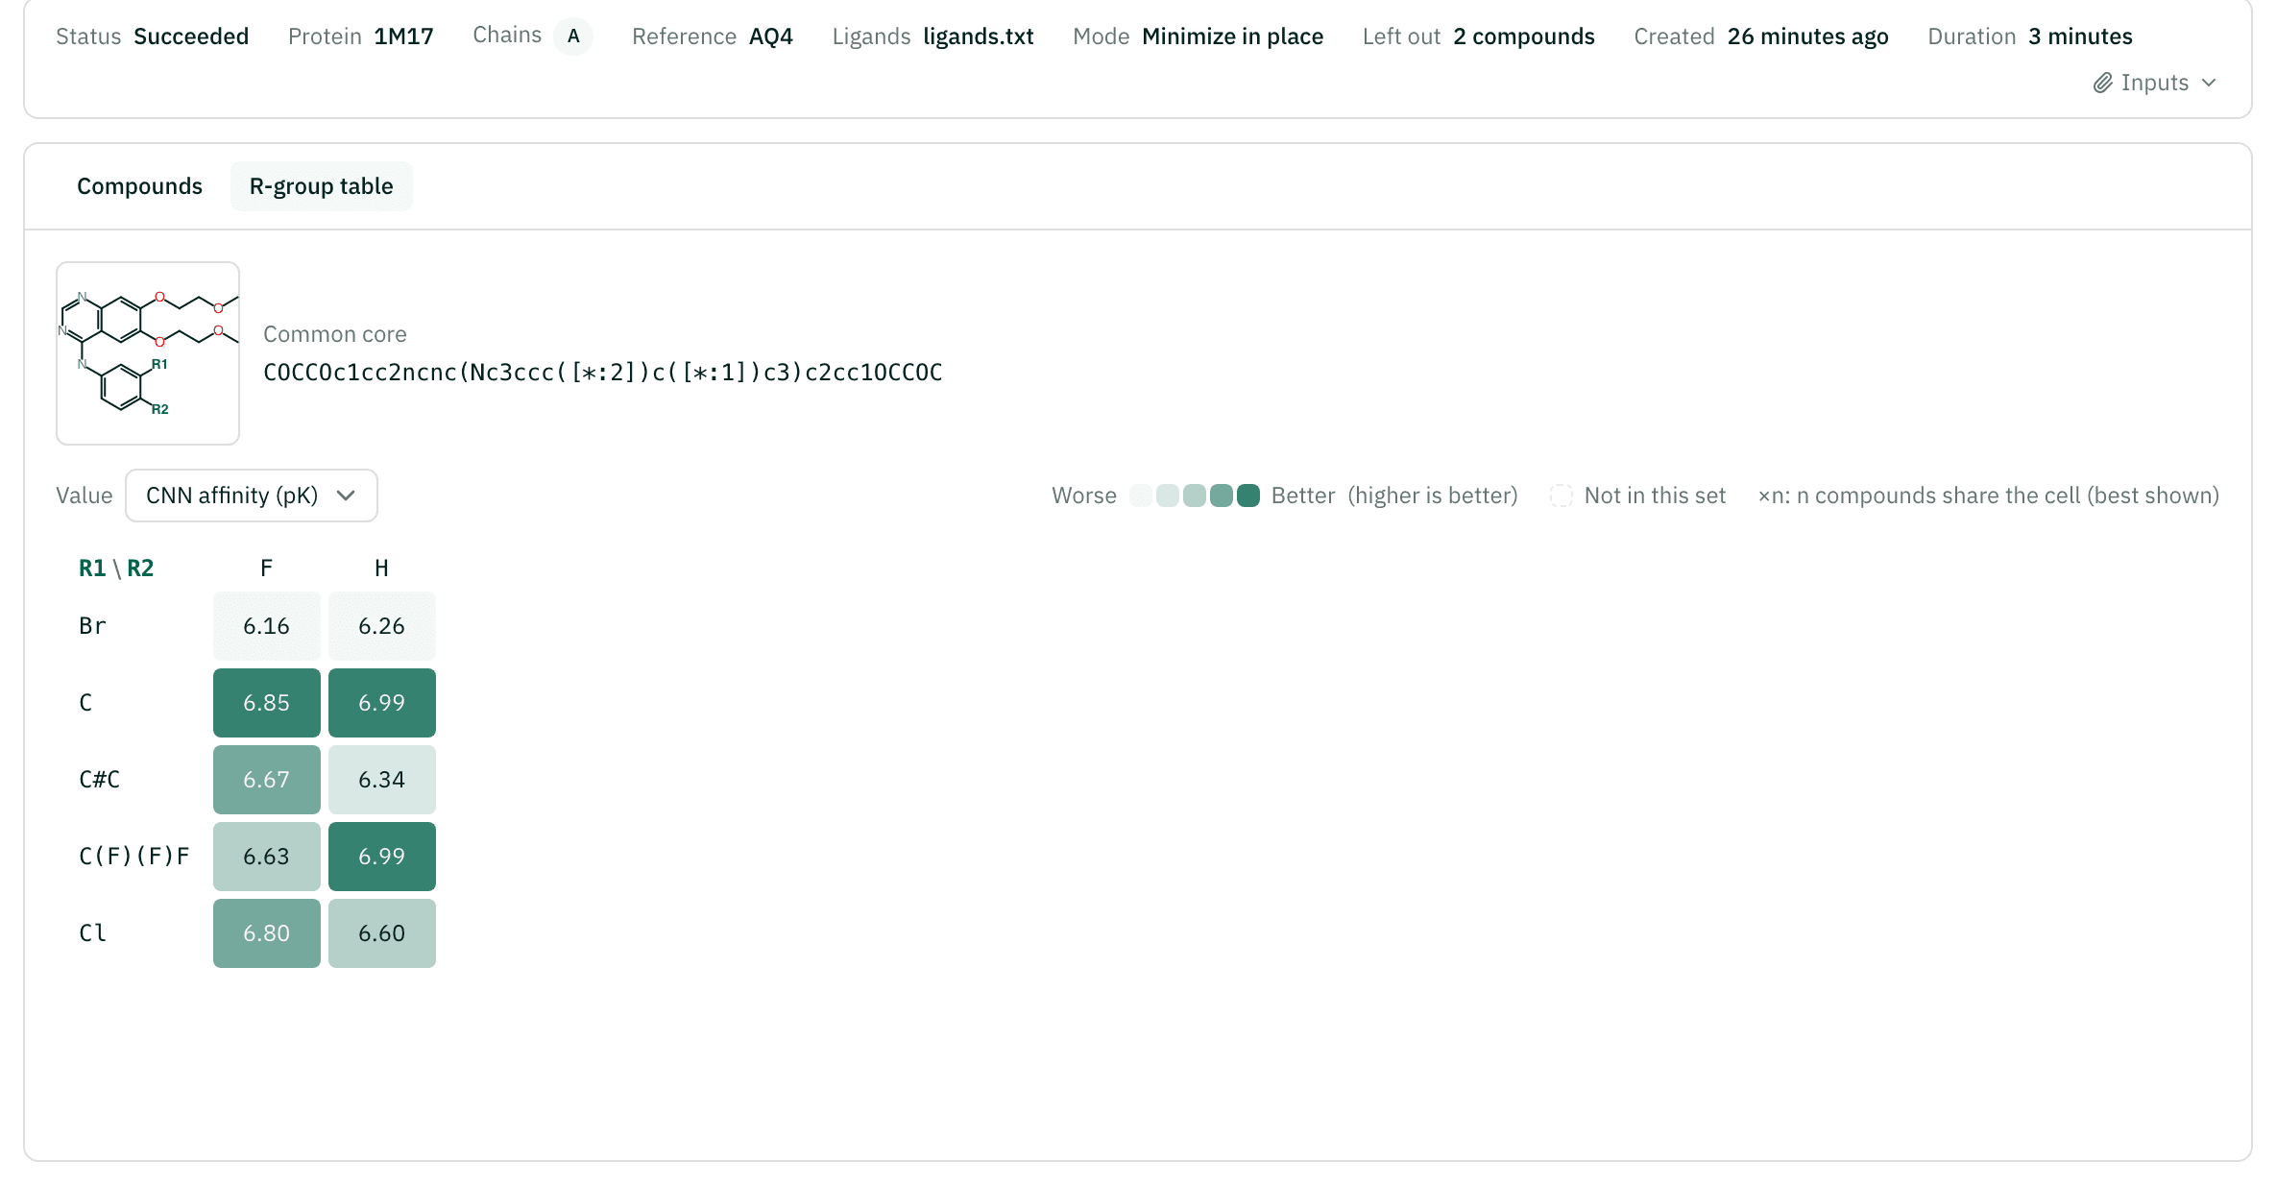Click the single-letter C row label
Screen dimensions: 2276x1185
coord(85,703)
